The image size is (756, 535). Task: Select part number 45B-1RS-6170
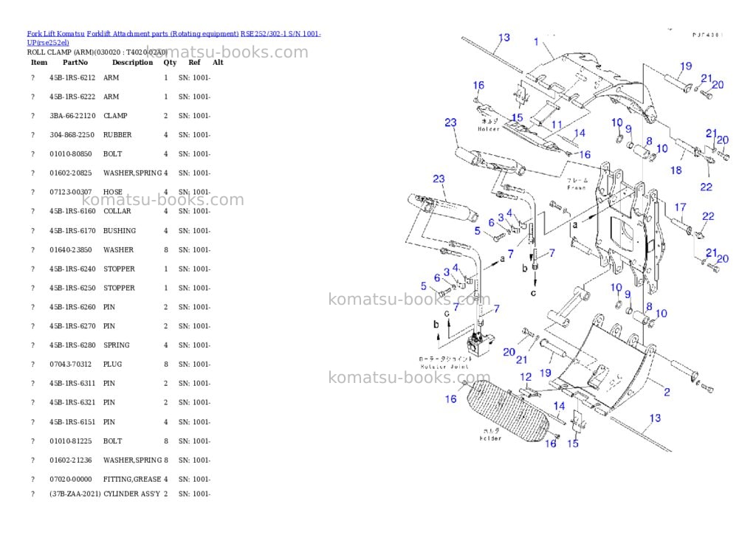tap(72, 231)
